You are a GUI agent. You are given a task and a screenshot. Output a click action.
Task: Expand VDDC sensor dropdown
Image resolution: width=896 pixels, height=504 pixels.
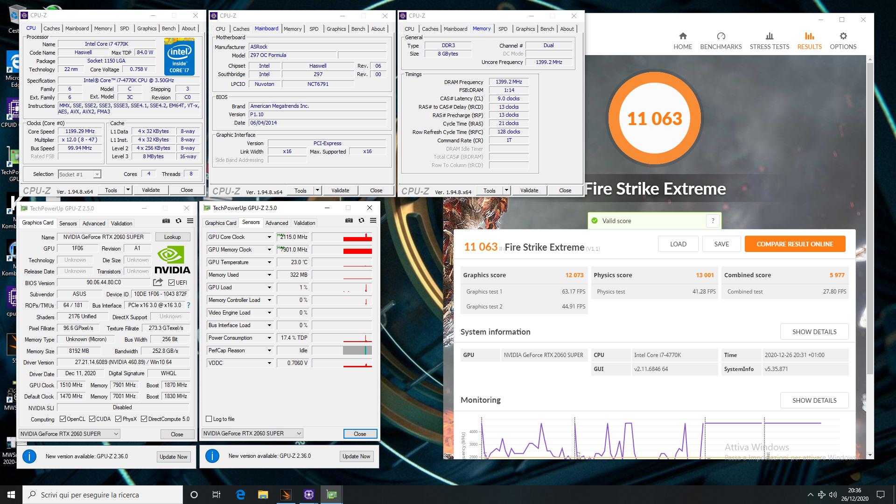pos(269,363)
